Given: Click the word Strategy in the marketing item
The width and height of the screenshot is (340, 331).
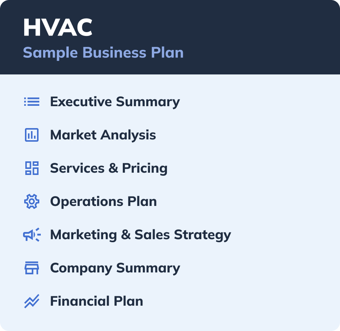Looking at the screenshot, I should tap(202, 235).
